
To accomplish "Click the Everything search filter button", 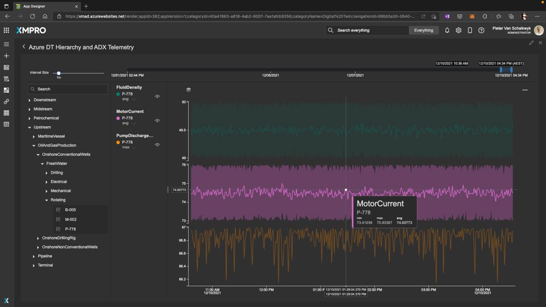I will pos(423,30).
